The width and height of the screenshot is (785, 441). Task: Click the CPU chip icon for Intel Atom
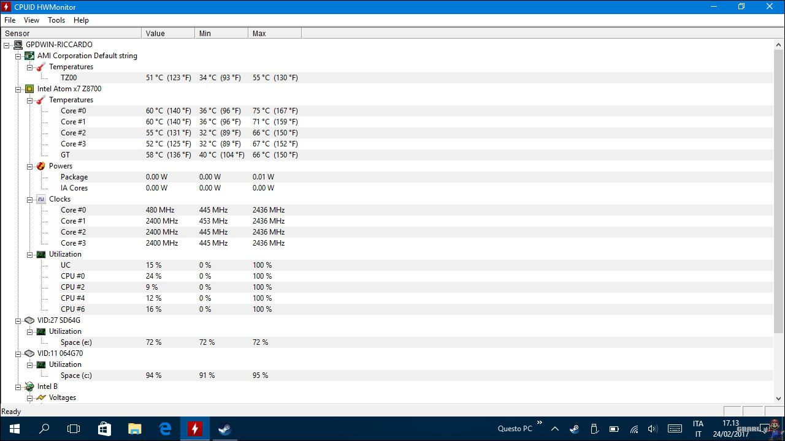click(x=29, y=89)
